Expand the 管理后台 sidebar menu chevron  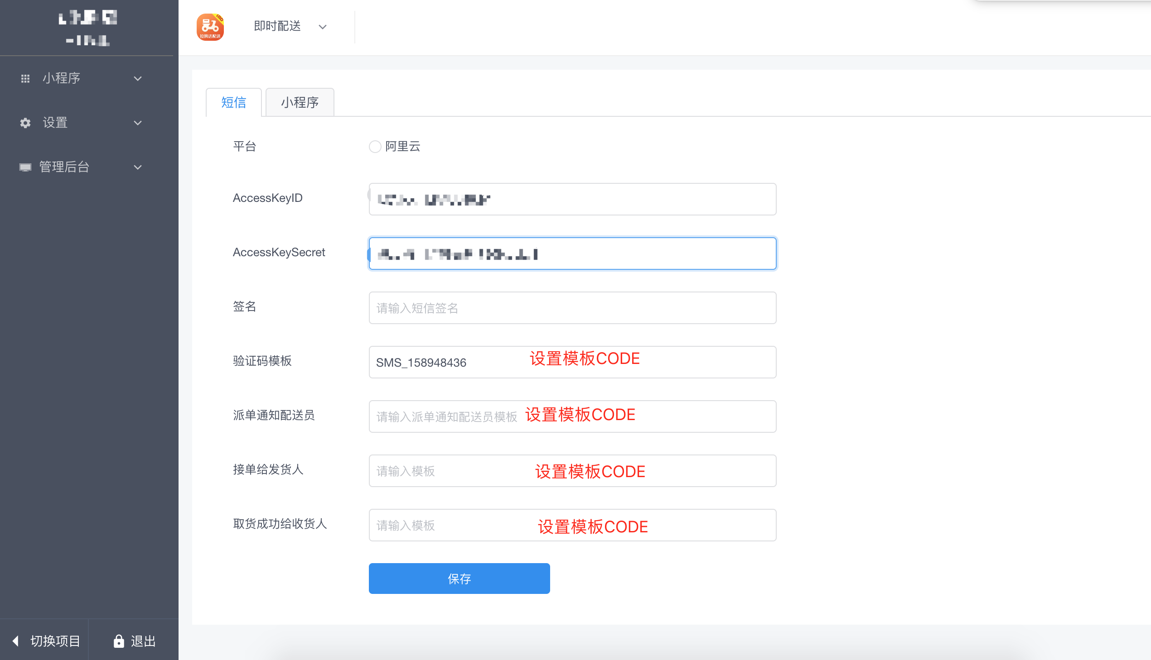(x=138, y=167)
